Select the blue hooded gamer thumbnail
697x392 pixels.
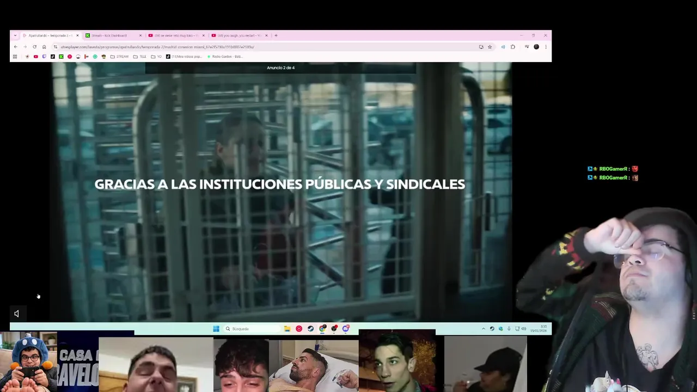(28, 362)
